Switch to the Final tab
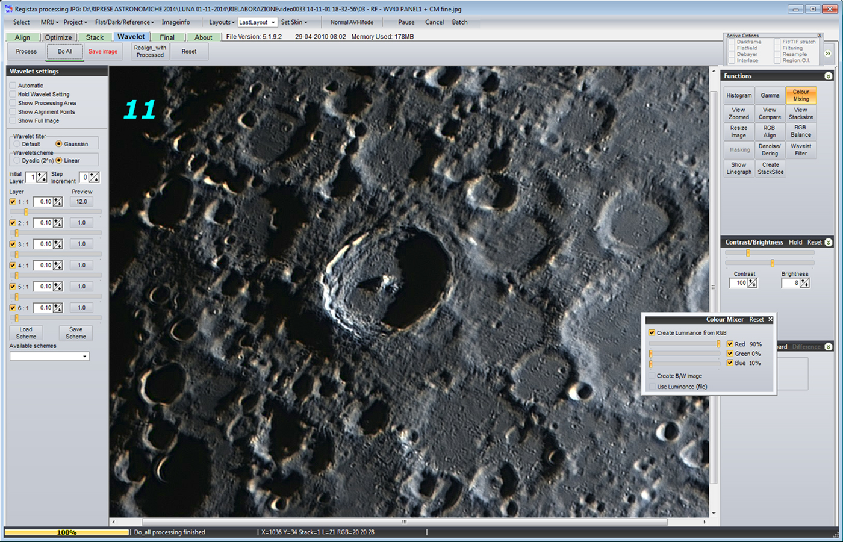Image resolution: width=843 pixels, height=542 pixels. [x=167, y=37]
